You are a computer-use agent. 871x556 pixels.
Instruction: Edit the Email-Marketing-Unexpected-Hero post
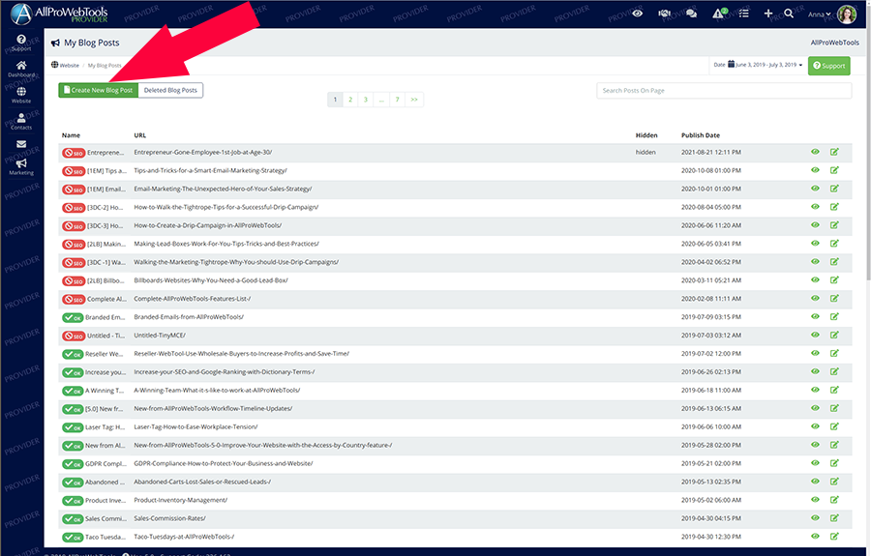tap(834, 189)
